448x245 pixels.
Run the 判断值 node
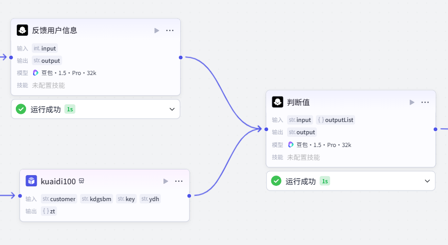[x=412, y=103]
